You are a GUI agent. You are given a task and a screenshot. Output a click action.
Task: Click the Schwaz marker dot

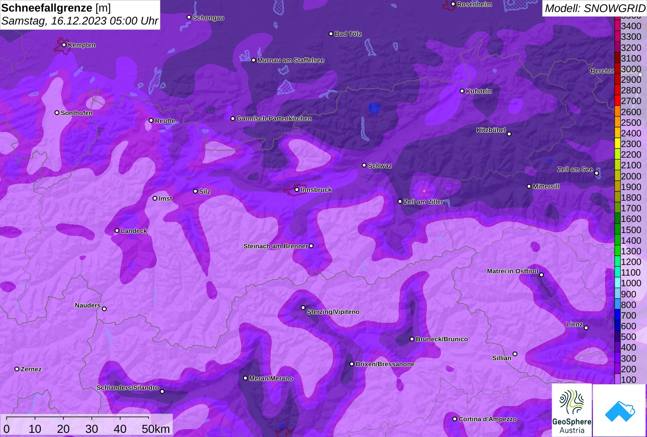pos(364,165)
